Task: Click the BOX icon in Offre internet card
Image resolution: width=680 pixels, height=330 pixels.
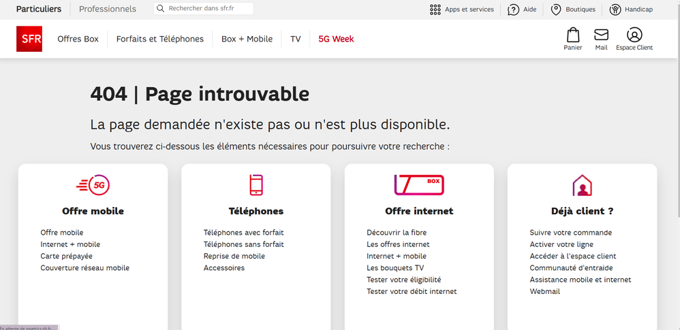Action: (x=419, y=185)
